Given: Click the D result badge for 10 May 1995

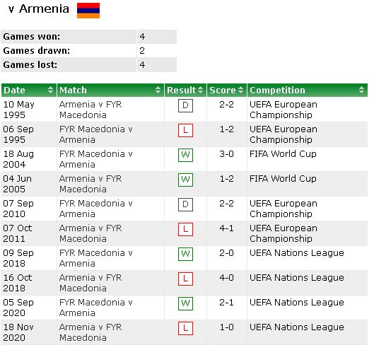Looking at the screenshot, I should pyautogui.click(x=185, y=105).
